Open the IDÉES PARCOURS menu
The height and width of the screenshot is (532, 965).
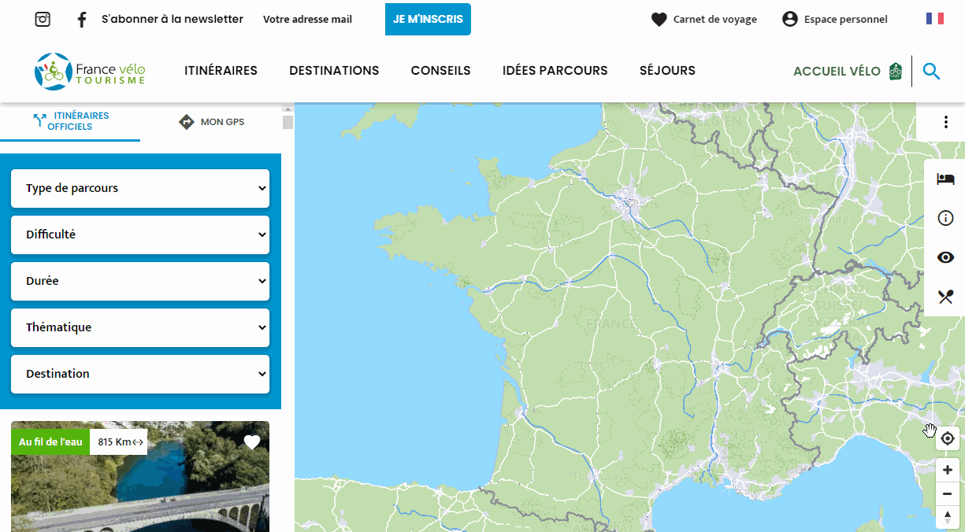[555, 71]
